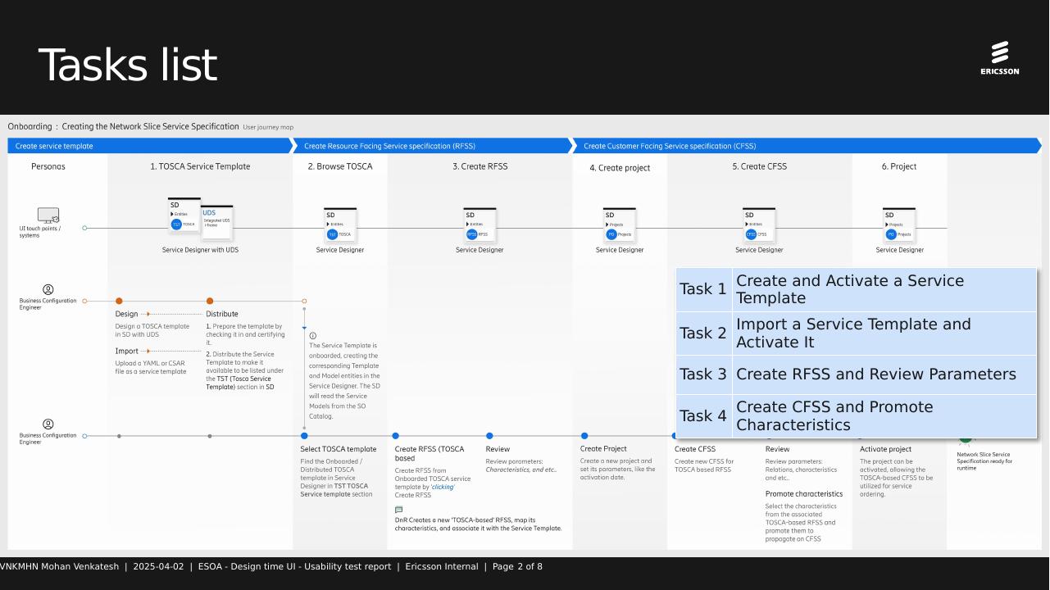This screenshot has height=590, width=1050.
Task: Click the blue dot above Create Project
Action: pyautogui.click(x=584, y=436)
